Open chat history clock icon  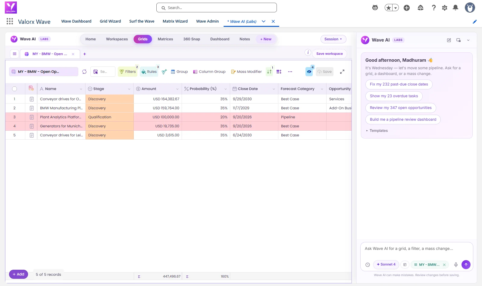[x=368, y=265]
